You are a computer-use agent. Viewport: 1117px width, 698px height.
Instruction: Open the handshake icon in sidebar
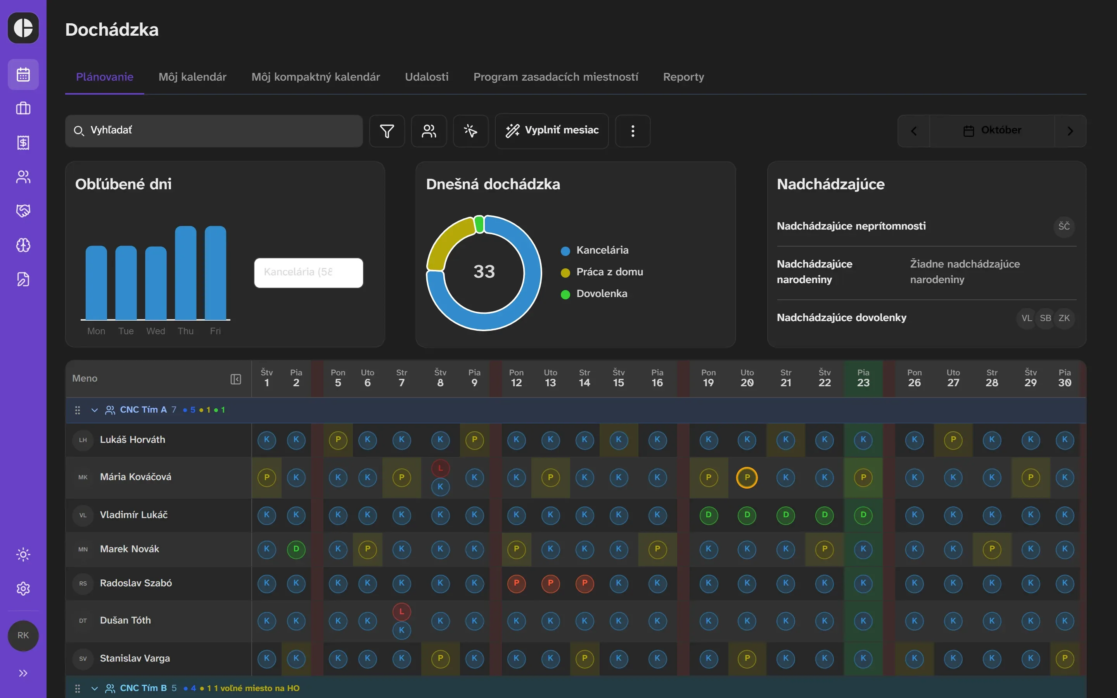[23, 211]
